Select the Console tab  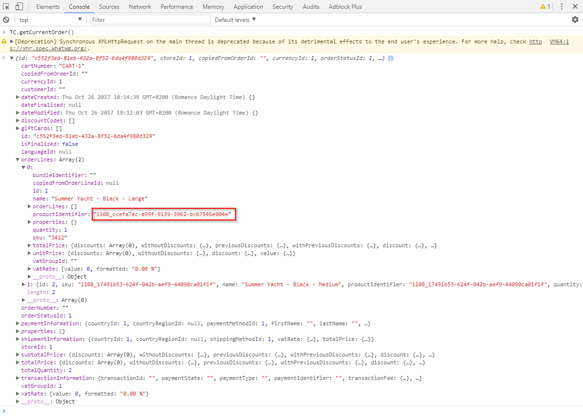(x=79, y=7)
